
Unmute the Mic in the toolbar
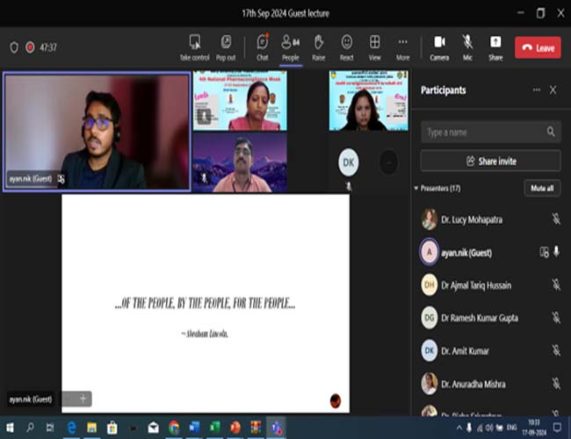(467, 47)
